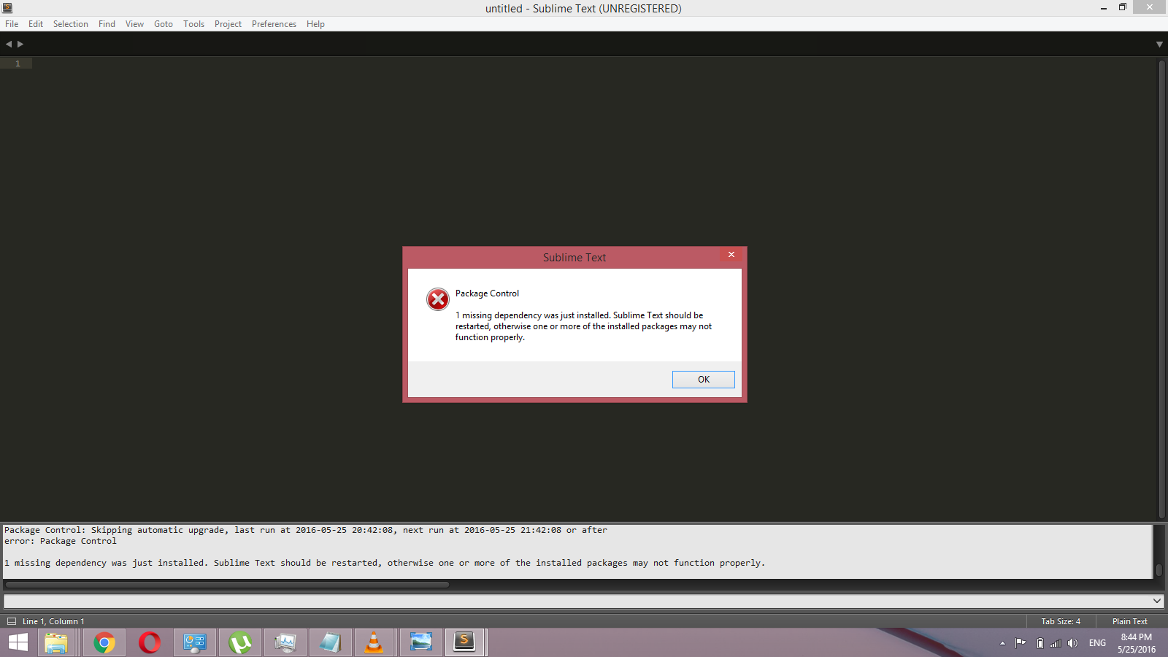The width and height of the screenshot is (1168, 657).
Task: Open Google Chrome from the taskbar
Action: click(104, 642)
